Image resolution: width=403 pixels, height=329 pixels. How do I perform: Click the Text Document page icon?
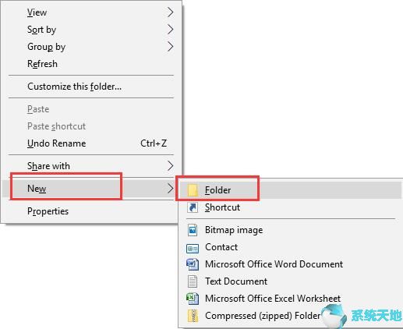point(193,281)
